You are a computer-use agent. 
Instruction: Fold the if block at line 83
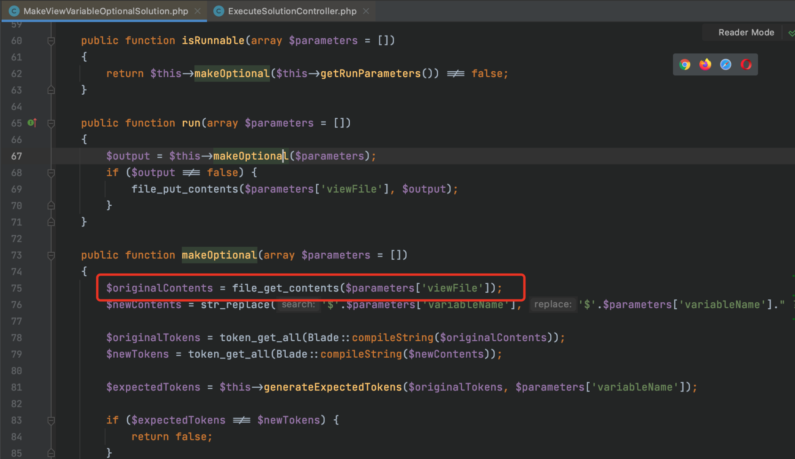click(51, 421)
